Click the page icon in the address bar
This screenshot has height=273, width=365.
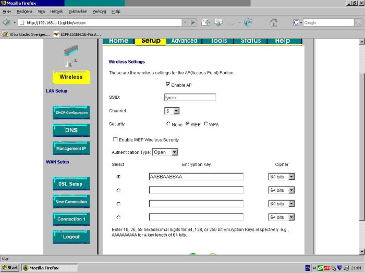22,22
